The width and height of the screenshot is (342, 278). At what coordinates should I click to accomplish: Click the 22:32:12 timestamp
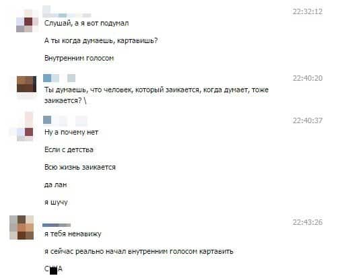tap(308, 11)
